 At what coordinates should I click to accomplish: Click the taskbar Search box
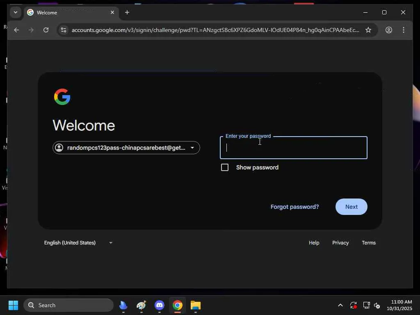click(x=68, y=305)
